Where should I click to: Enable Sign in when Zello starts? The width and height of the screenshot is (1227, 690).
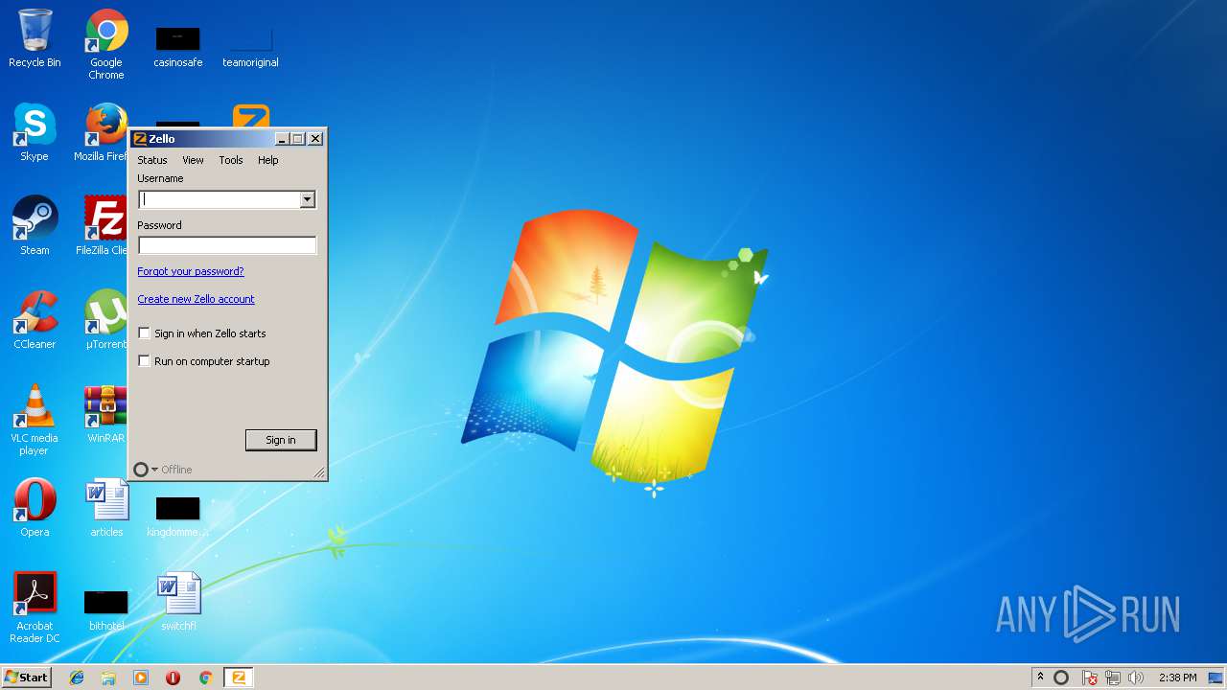(145, 333)
